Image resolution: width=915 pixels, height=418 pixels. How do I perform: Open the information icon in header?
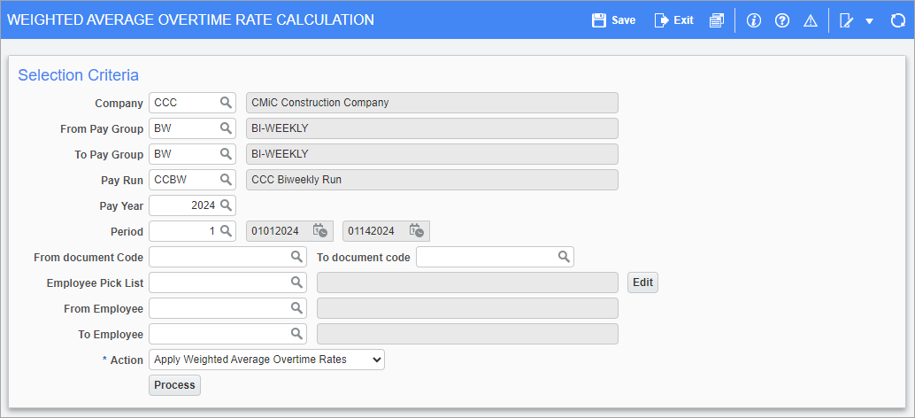754,20
